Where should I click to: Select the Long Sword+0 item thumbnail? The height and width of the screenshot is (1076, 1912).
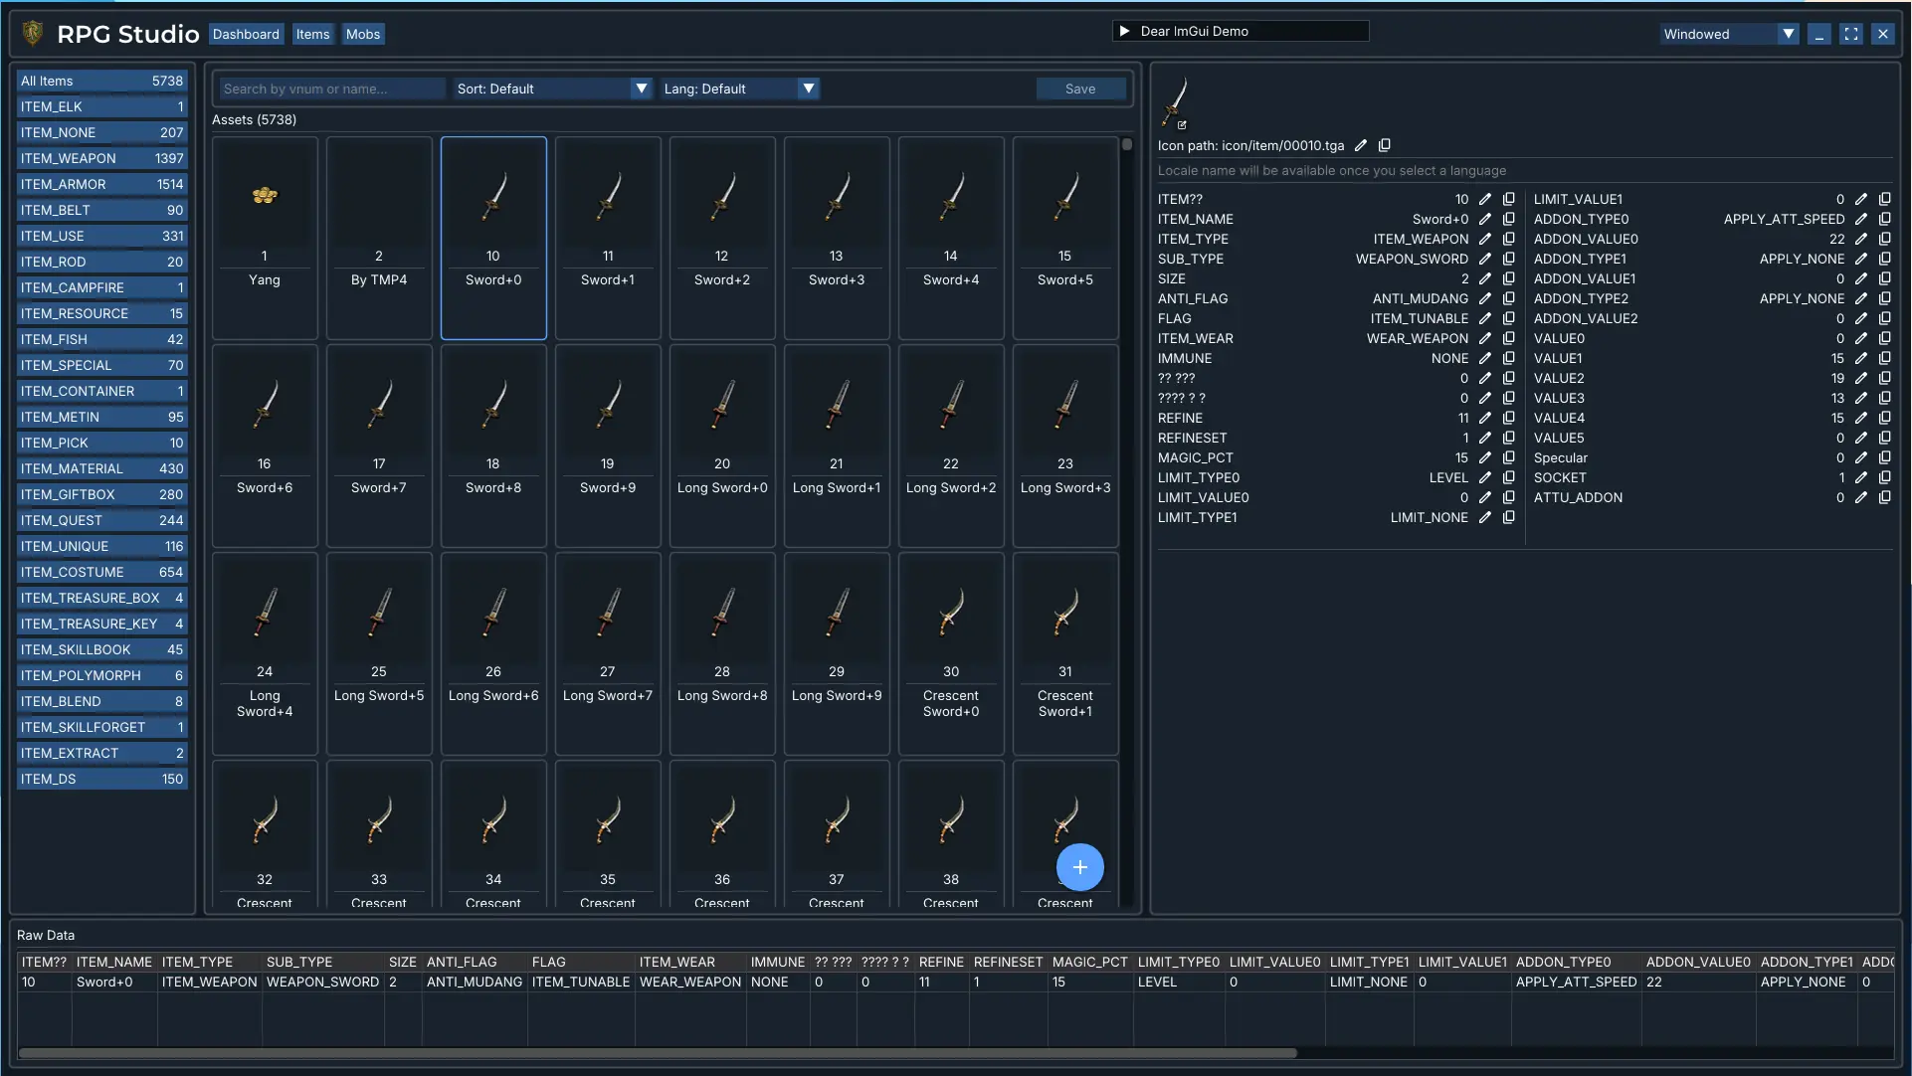point(722,446)
